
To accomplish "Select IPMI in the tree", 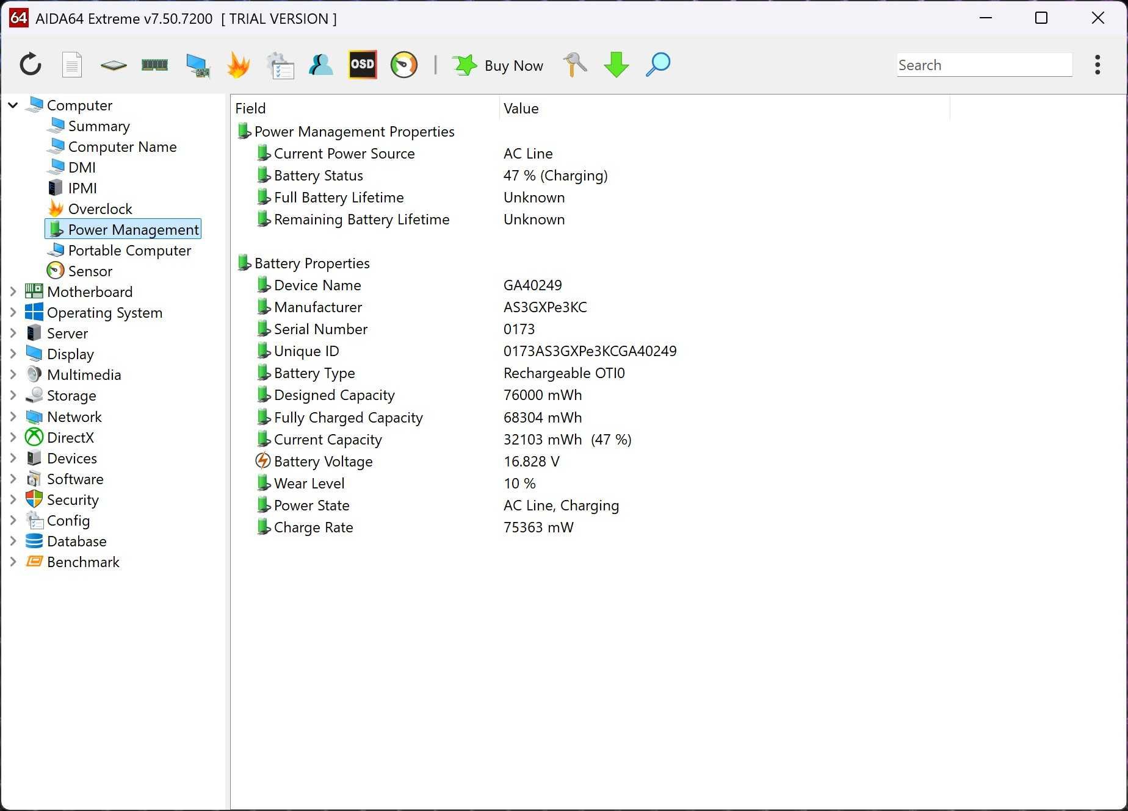I will point(82,188).
